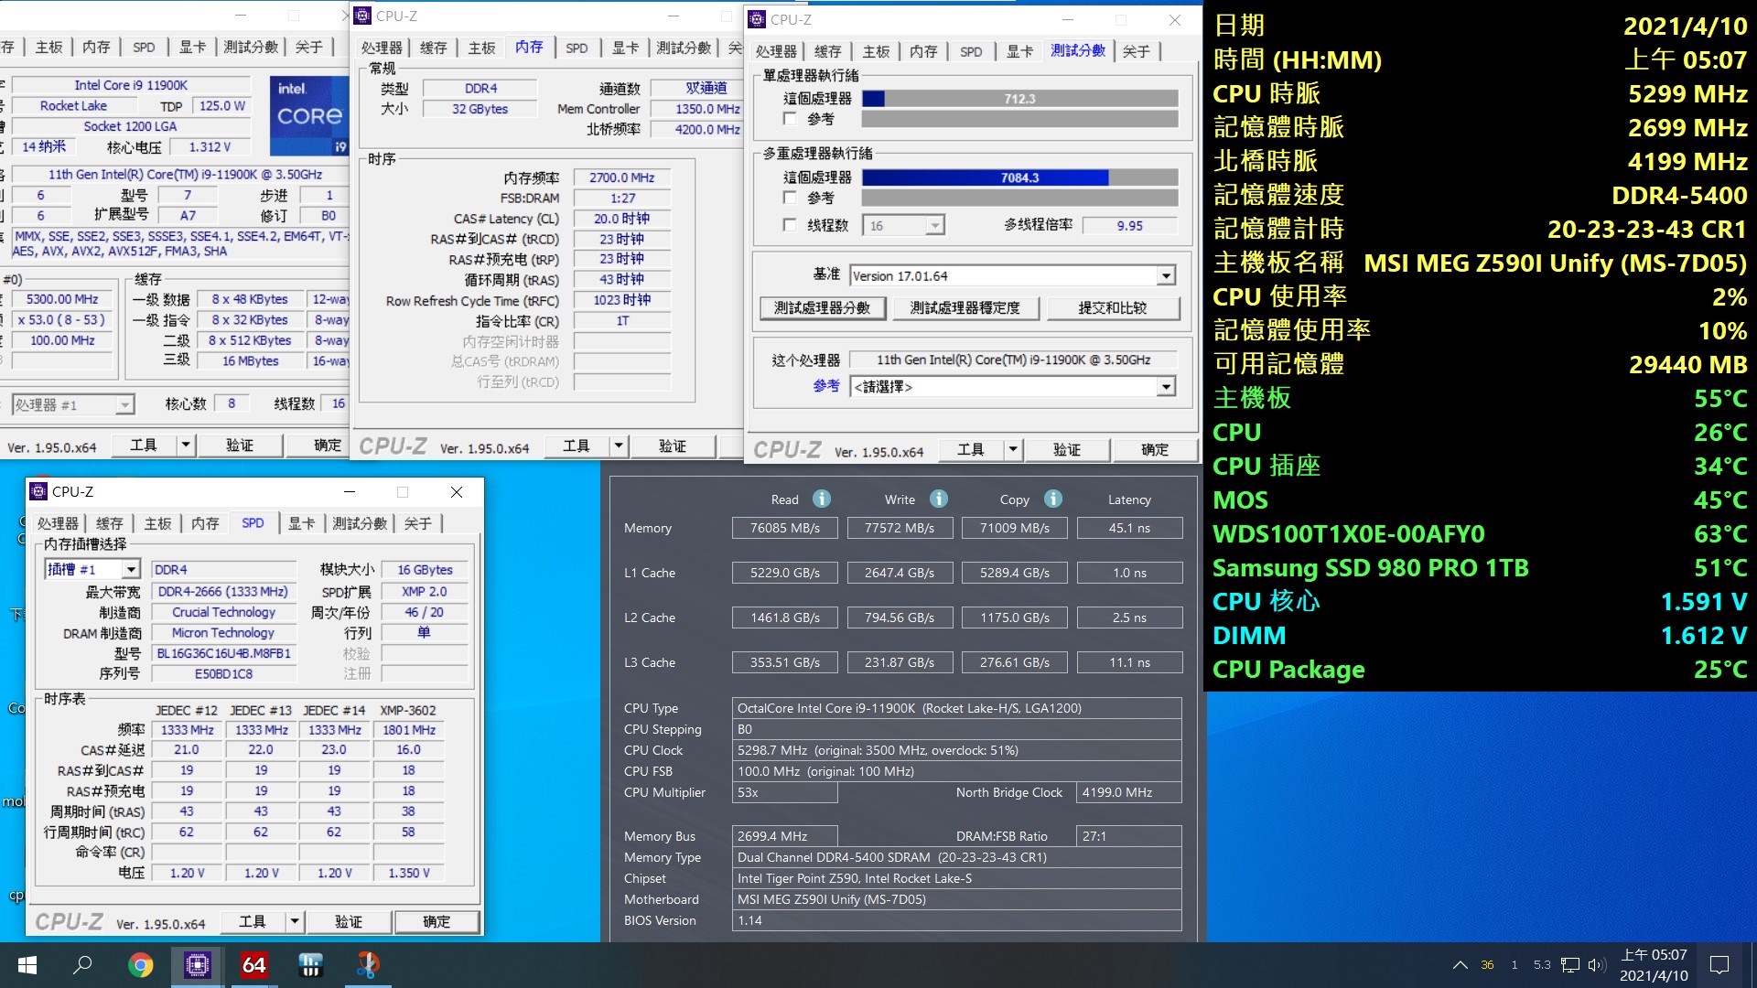Click 验证 button in CPU window

pos(240,445)
